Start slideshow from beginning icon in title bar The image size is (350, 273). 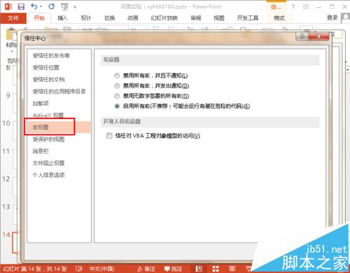click(x=64, y=6)
